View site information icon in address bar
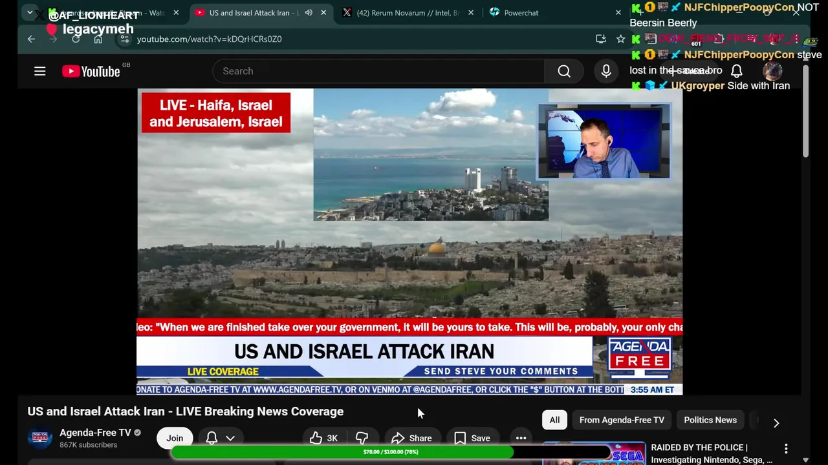This screenshot has height=465, width=828. [x=125, y=39]
